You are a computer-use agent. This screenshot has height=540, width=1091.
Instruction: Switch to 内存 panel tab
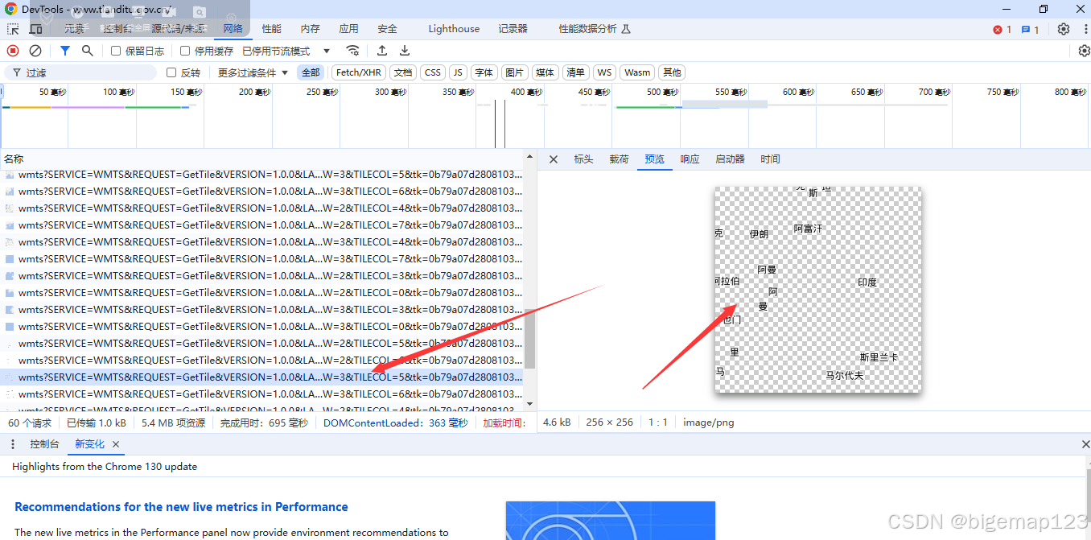click(x=311, y=29)
